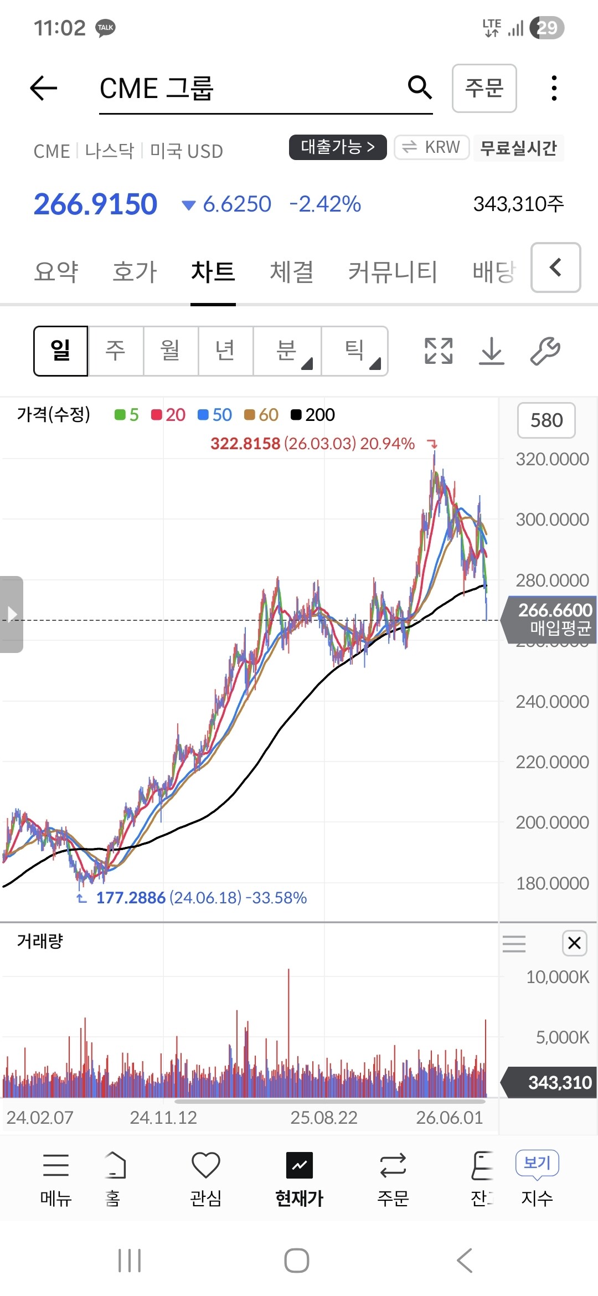Select the 차트 tab
598x1296 pixels.
click(x=213, y=272)
